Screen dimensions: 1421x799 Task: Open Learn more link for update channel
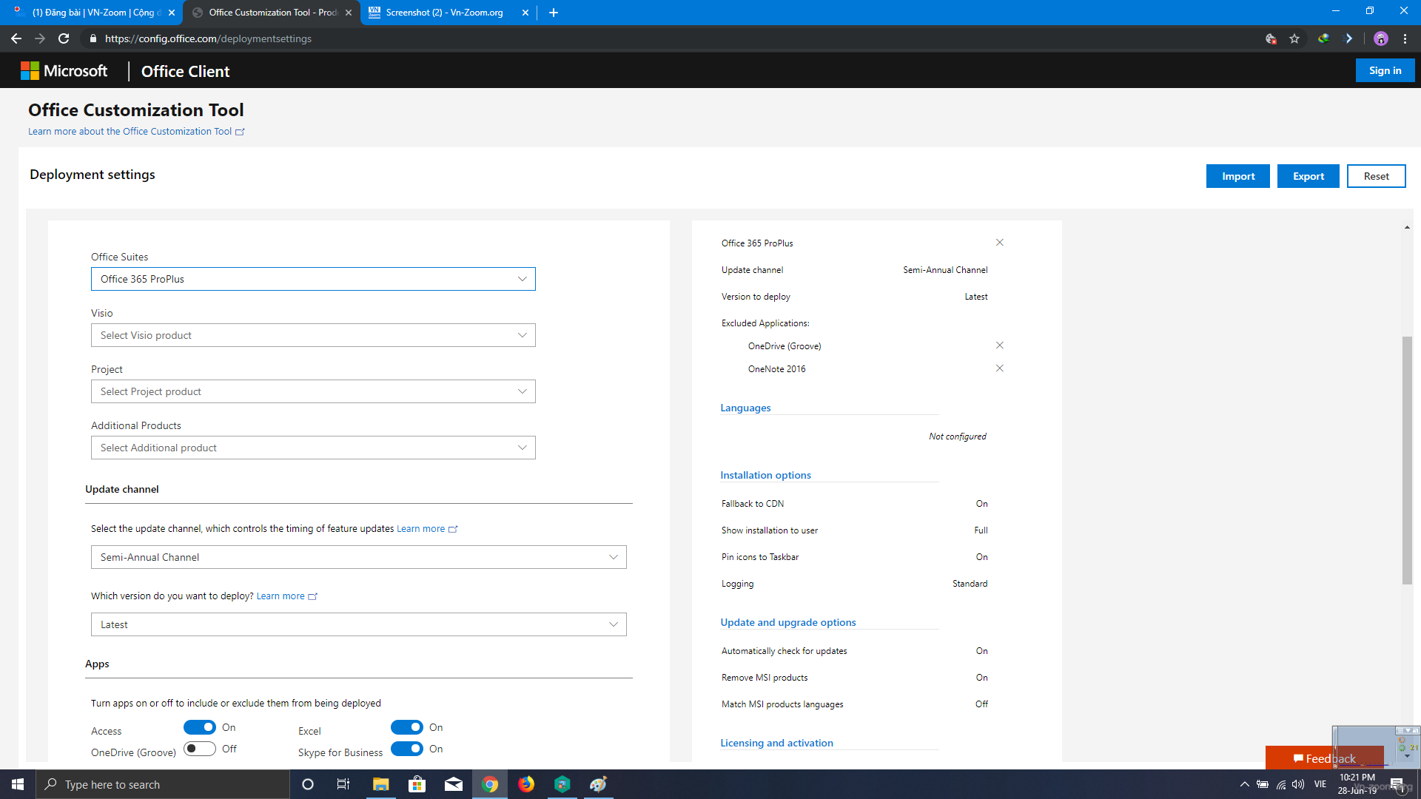[427, 528]
